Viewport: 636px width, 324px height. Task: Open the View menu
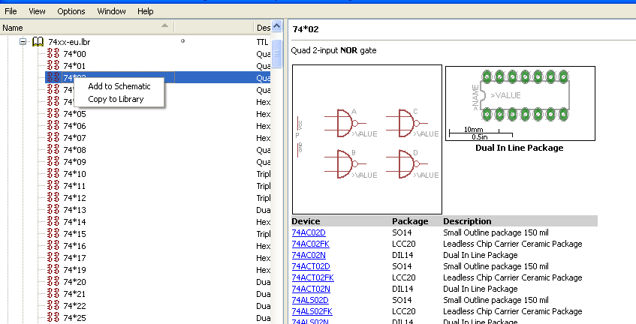click(x=37, y=11)
